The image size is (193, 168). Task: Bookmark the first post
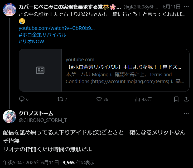click(x=176, y=99)
